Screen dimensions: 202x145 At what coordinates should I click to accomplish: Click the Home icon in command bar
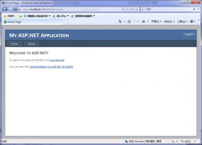click(x=120, y=21)
